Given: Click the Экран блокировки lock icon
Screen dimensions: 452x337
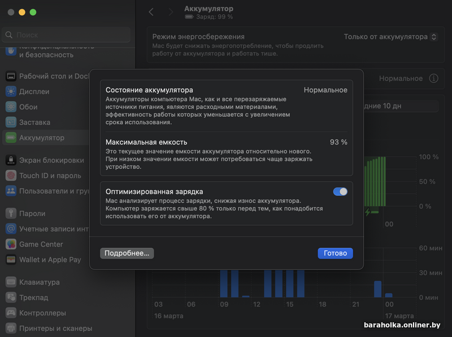Looking at the screenshot, I should tap(11, 160).
